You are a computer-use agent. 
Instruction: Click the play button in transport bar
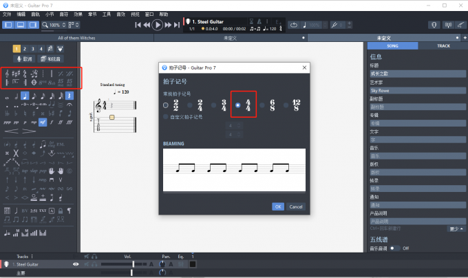point(158,25)
